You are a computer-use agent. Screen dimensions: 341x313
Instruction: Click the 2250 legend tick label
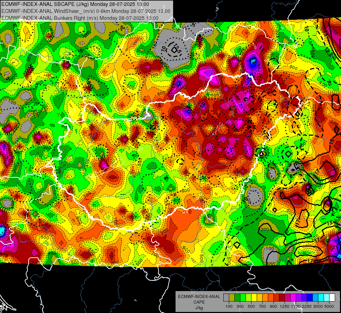pos(307,306)
